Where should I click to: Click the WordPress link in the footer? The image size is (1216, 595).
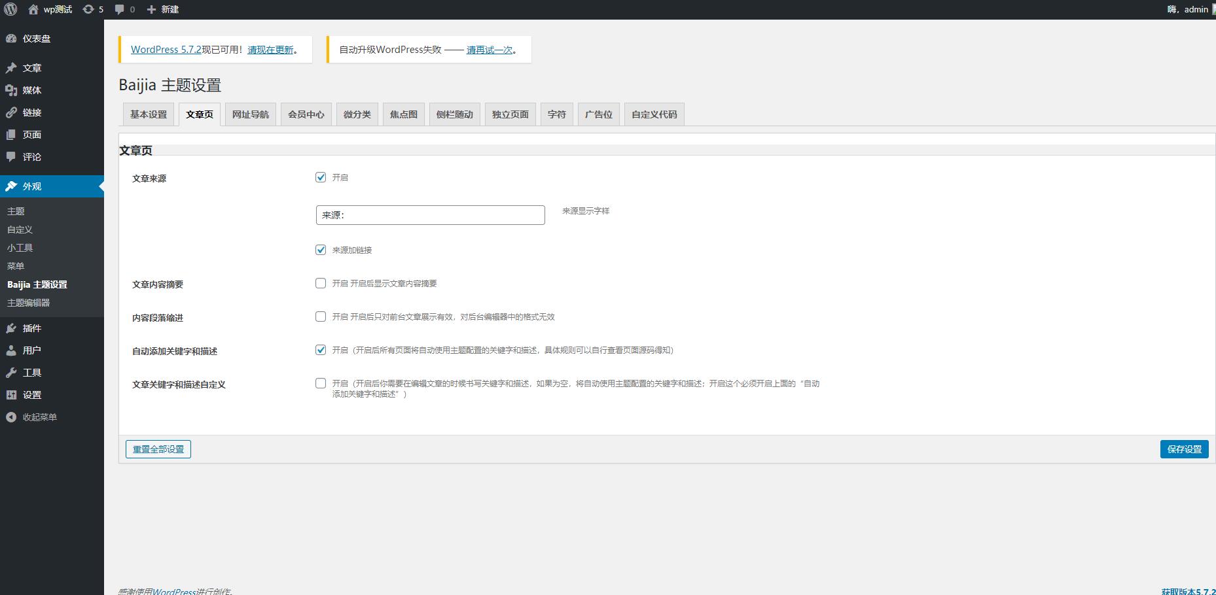coord(174,591)
